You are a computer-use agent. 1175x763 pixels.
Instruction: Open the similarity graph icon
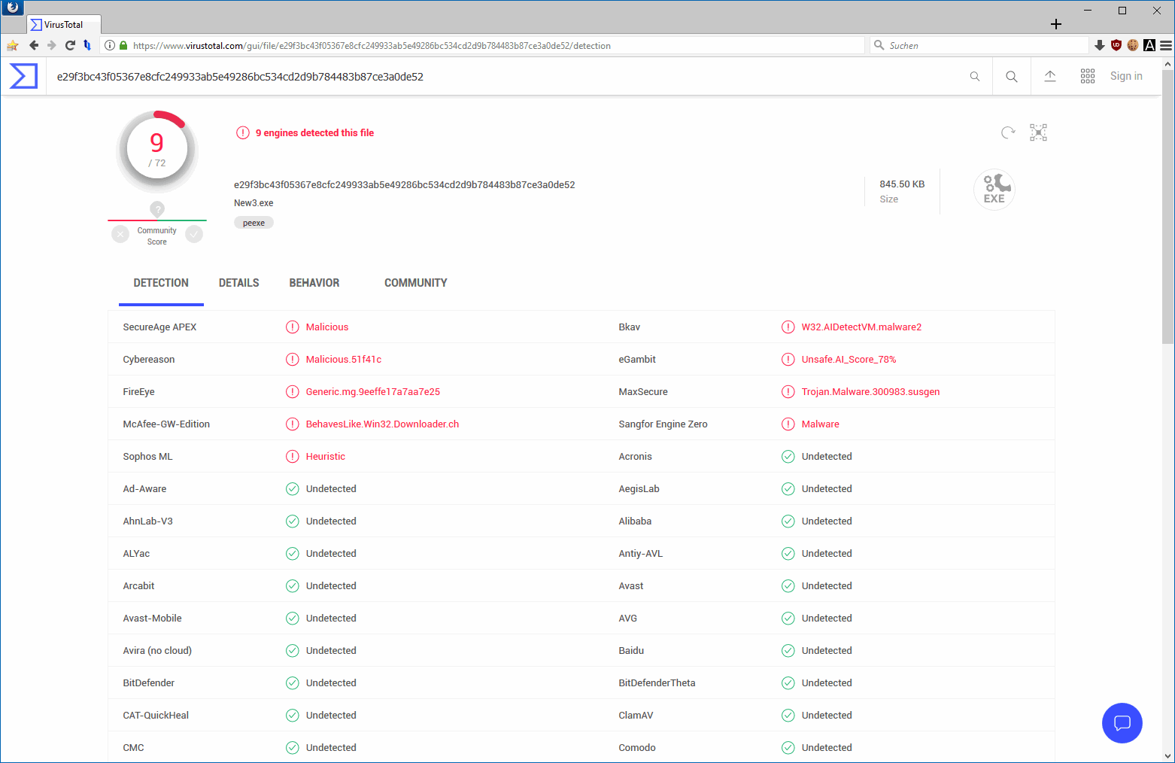pos(1038,133)
